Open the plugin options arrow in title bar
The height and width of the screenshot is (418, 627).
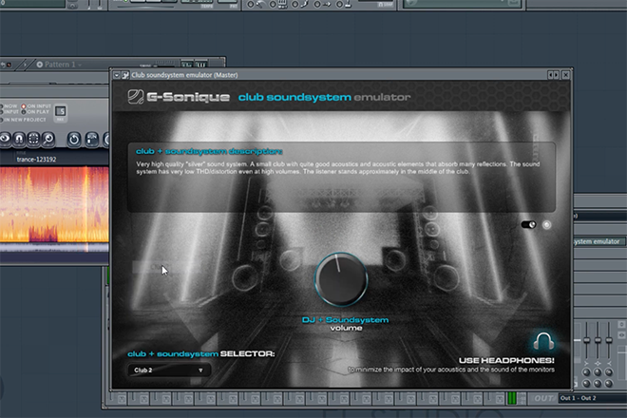[116, 75]
